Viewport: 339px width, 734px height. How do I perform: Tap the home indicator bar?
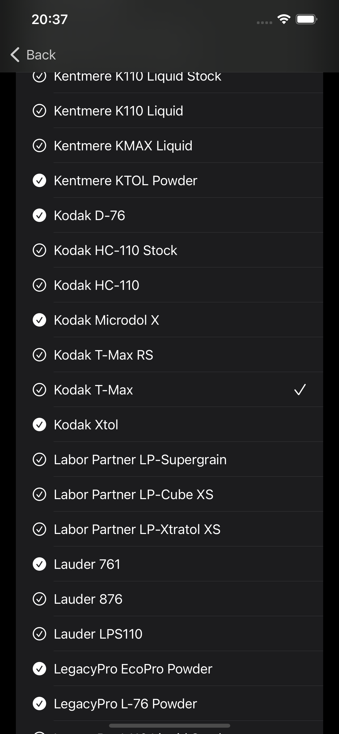click(x=169, y=725)
